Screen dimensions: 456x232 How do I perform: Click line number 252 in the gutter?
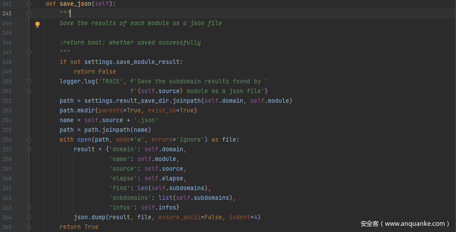click(x=7, y=101)
